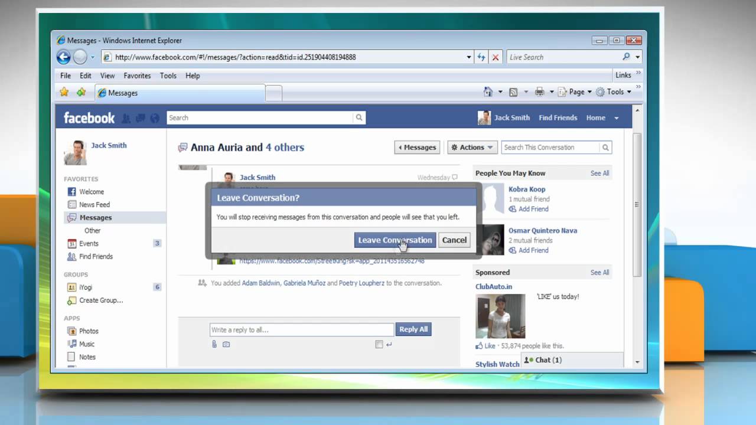Open the Home page options dropdown arrow

(500, 92)
